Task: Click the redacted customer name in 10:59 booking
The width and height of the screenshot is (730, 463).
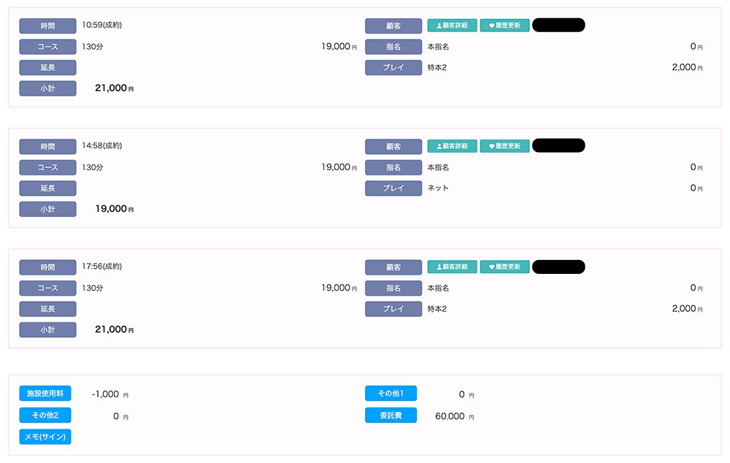Action: (558, 26)
